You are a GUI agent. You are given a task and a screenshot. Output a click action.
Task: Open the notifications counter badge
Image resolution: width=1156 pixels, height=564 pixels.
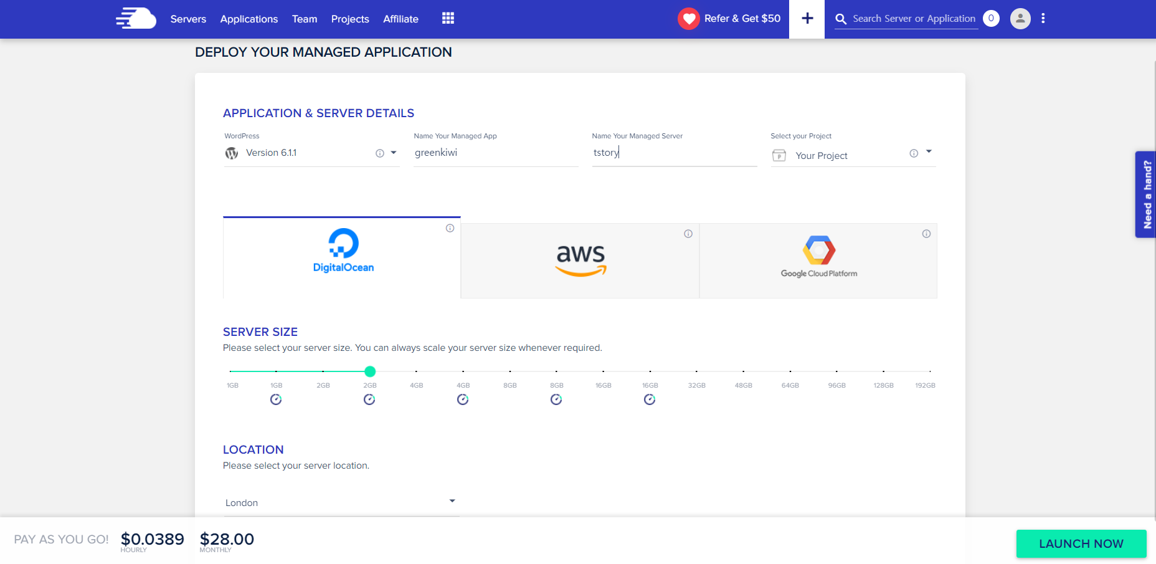991,19
